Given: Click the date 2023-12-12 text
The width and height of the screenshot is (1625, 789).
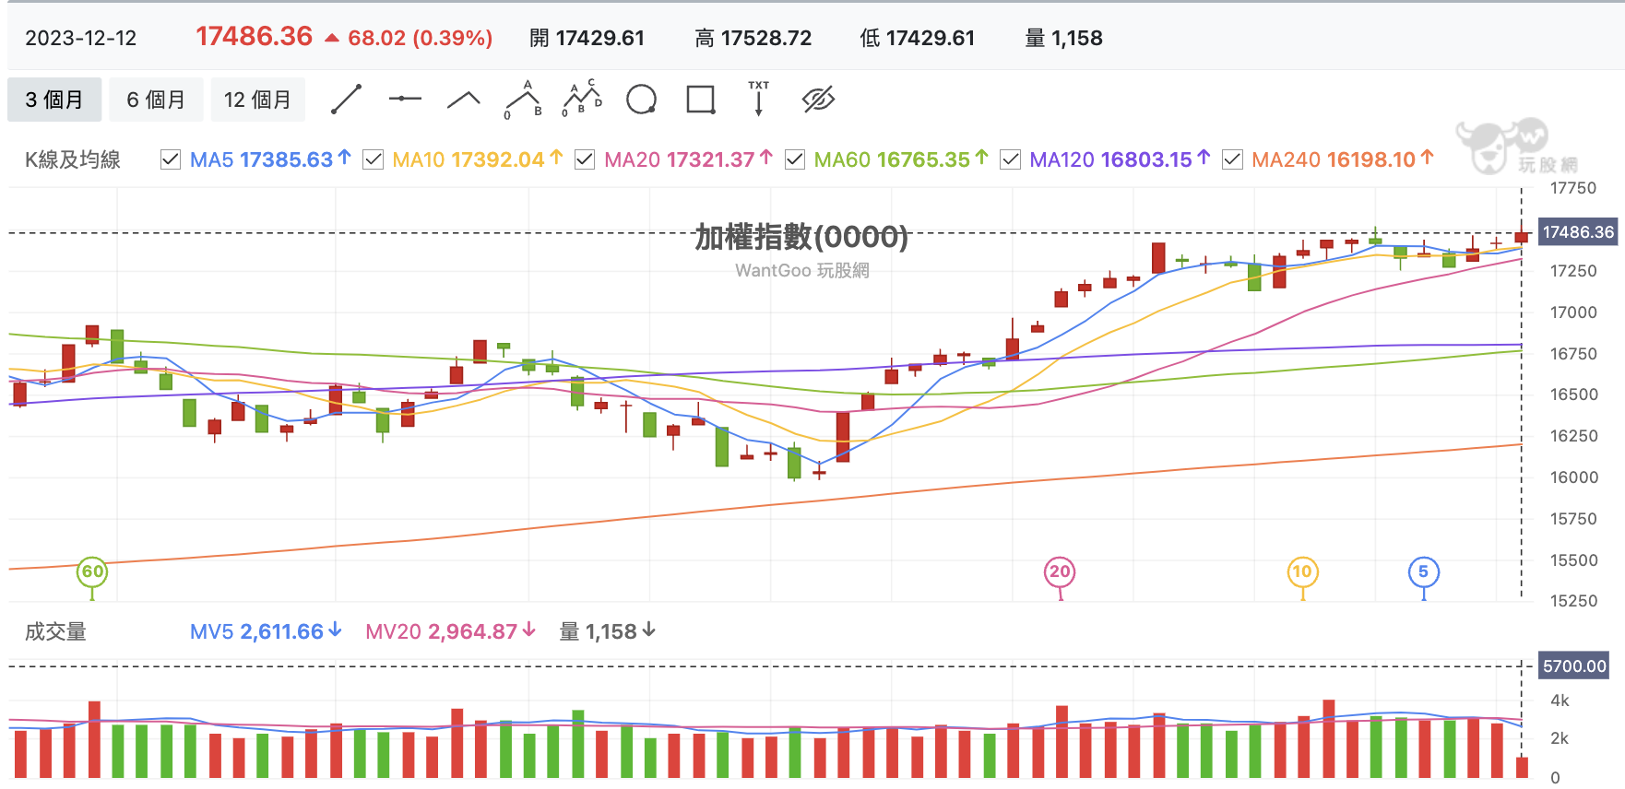Looking at the screenshot, I should (80, 38).
